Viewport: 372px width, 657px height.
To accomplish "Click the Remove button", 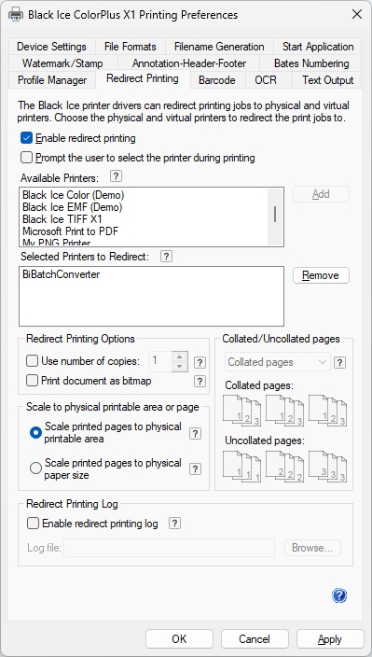I will 321,275.
